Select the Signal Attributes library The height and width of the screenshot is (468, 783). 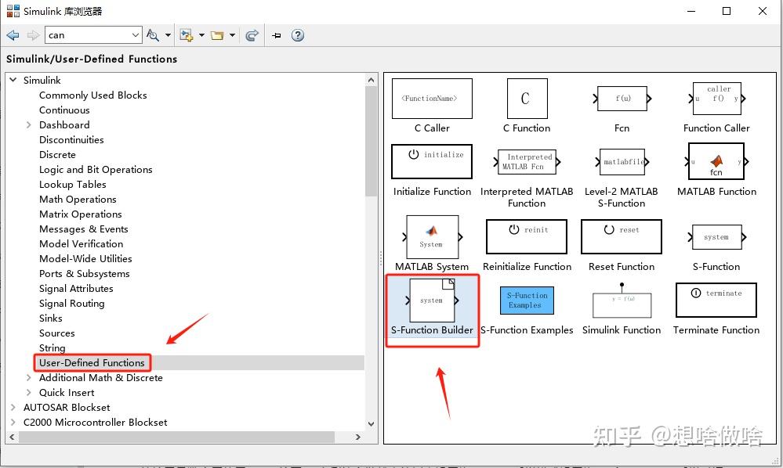click(x=76, y=289)
